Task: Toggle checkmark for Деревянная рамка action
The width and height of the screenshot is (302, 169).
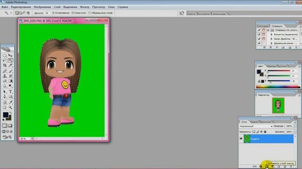Action: tap(259, 43)
